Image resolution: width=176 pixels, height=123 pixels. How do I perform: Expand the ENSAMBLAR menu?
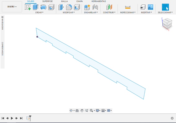(91, 12)
